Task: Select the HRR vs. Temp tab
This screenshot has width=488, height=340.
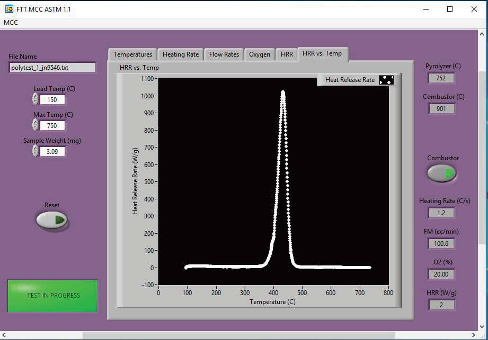Action: 322,53
